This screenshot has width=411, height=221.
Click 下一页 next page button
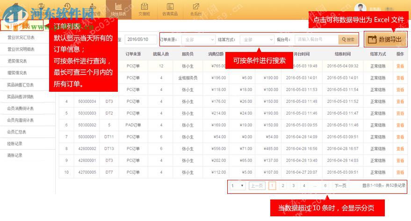point(340,186)
